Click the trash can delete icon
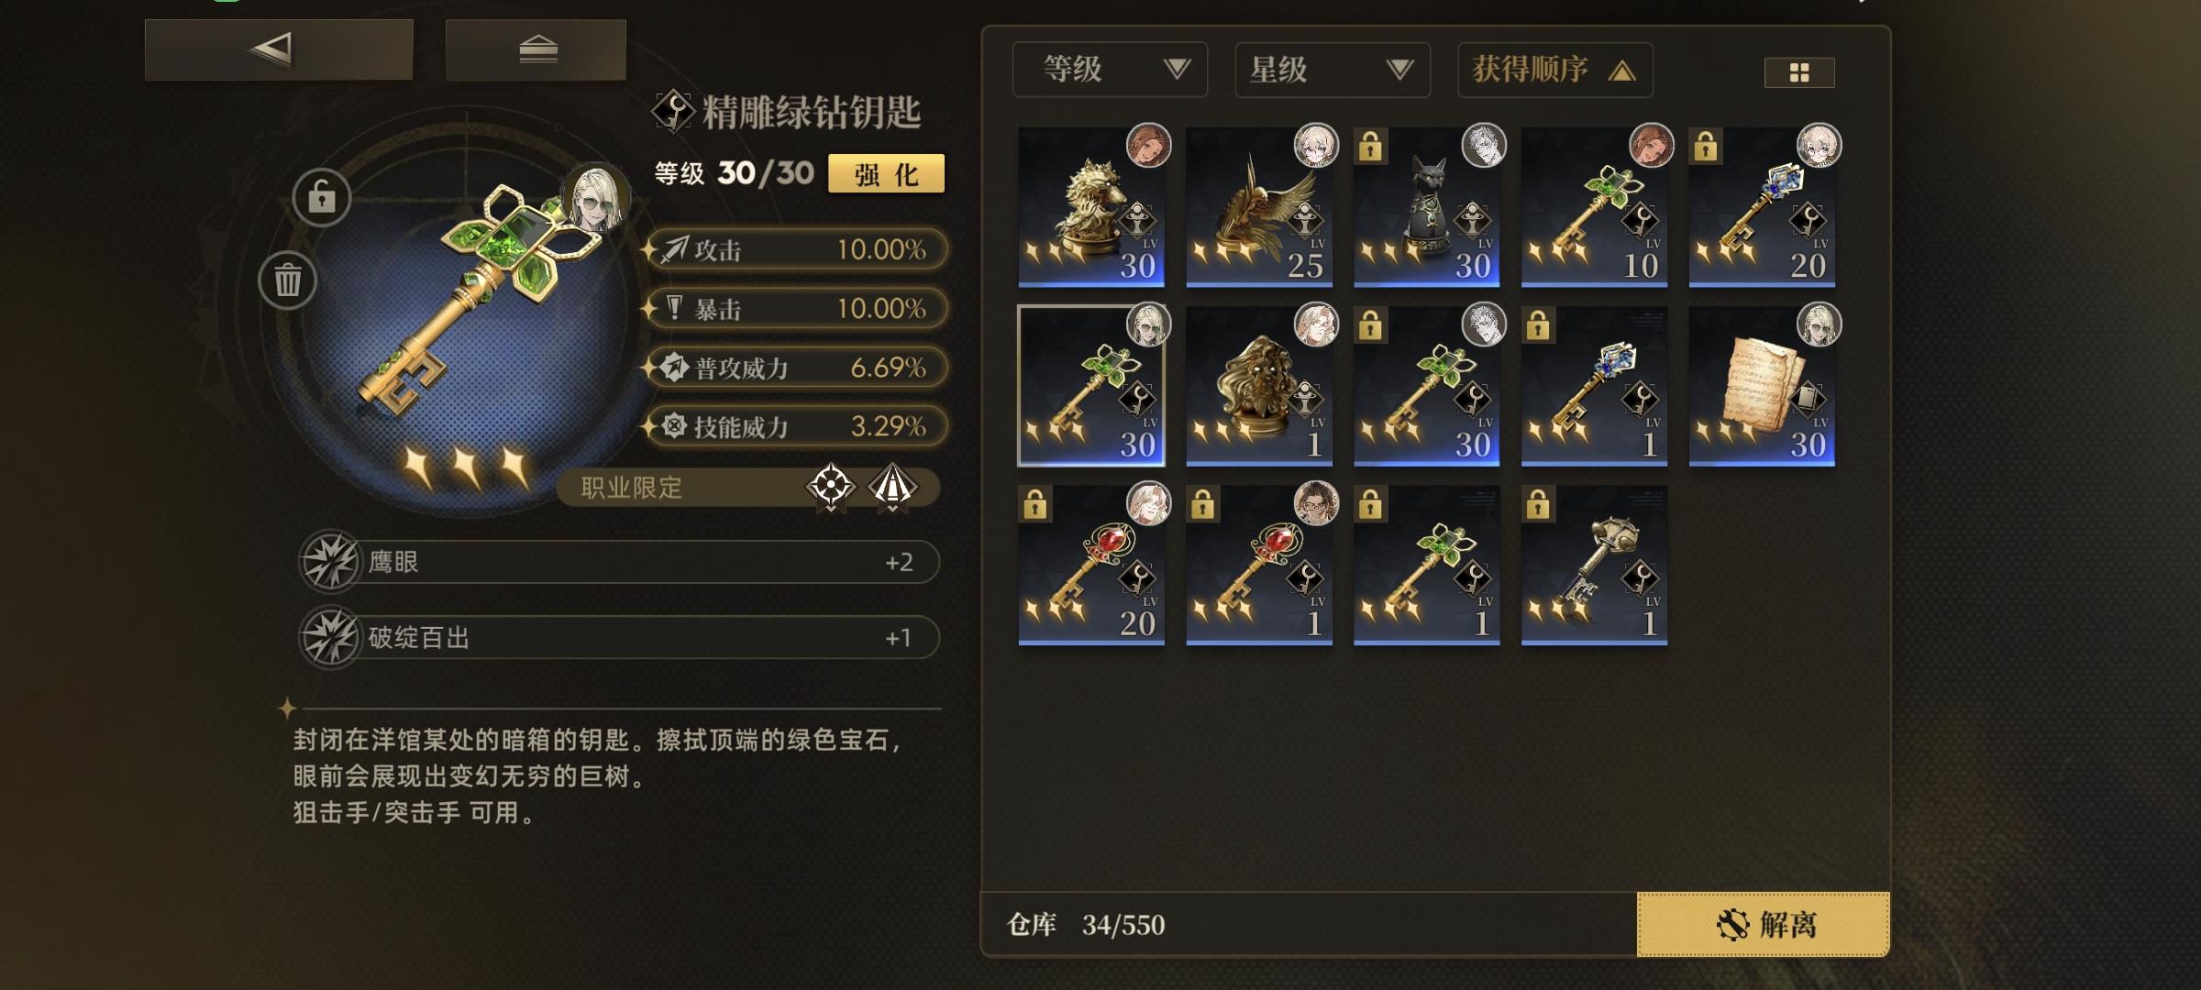The width and height of the screenshot is (2201, 990). tap(287, 280)
